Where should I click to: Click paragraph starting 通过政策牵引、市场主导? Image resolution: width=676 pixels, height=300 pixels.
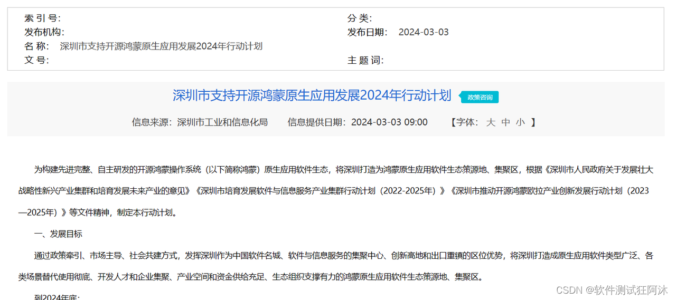coord(336,266)
